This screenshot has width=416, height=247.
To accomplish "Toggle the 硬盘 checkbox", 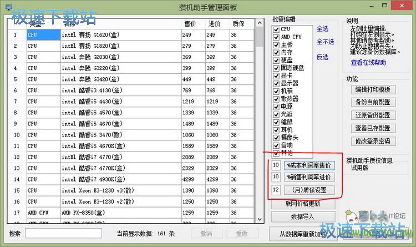I will pos(276,61).
